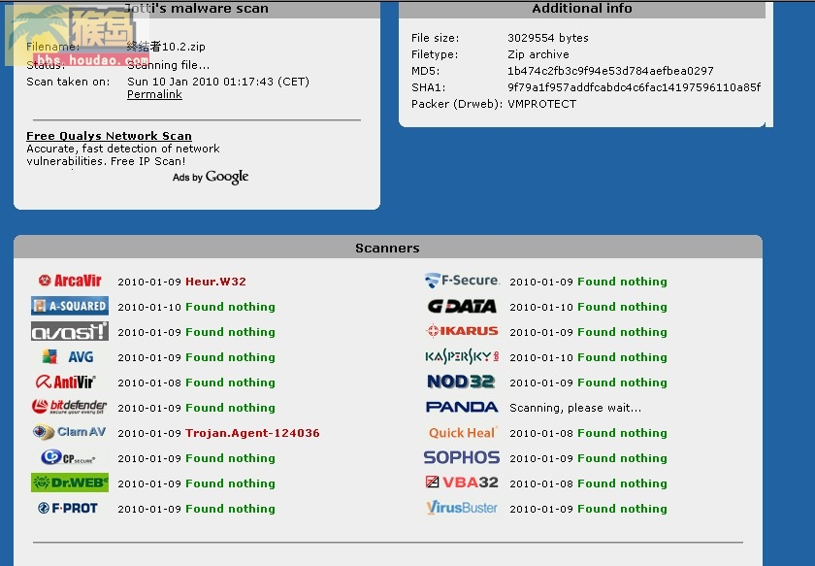
Task: Click the F-PROT Found nothing result
Action: [230, 509]
